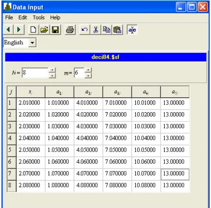The width and height of the screenshot is (211, 208).
Task: Decrease m with the down spinner arrow
Action: click(88, 76)
